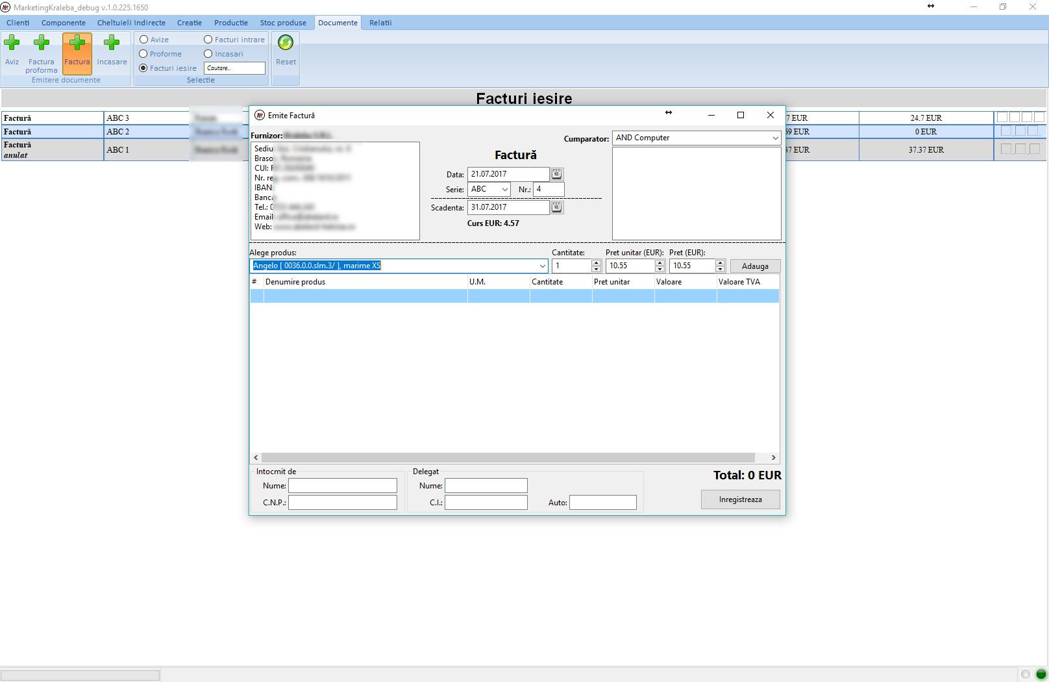Viewport: 1049px width, 682px height.
Task: Select the Facturi intrare radio button
Action: [x=208, y=40]
